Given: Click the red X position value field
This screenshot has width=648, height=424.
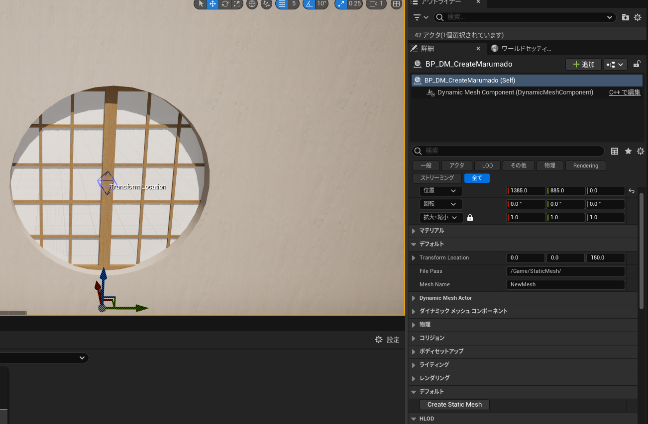Looking at the screenshot, I should [x=526, y=190].
